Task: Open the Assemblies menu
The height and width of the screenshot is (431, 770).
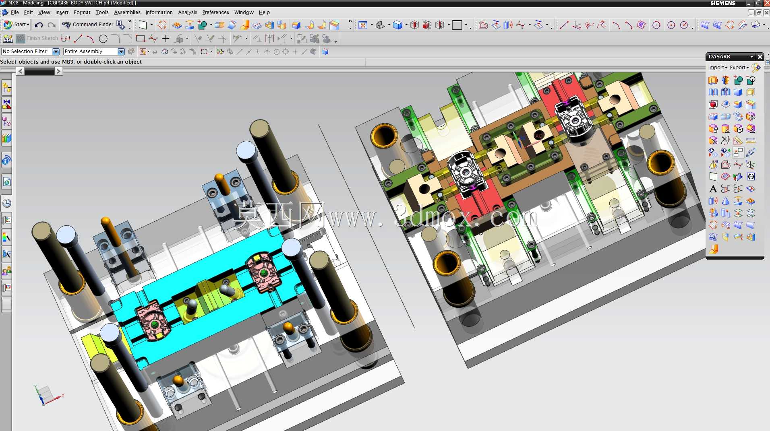Action: click(127, 12)
